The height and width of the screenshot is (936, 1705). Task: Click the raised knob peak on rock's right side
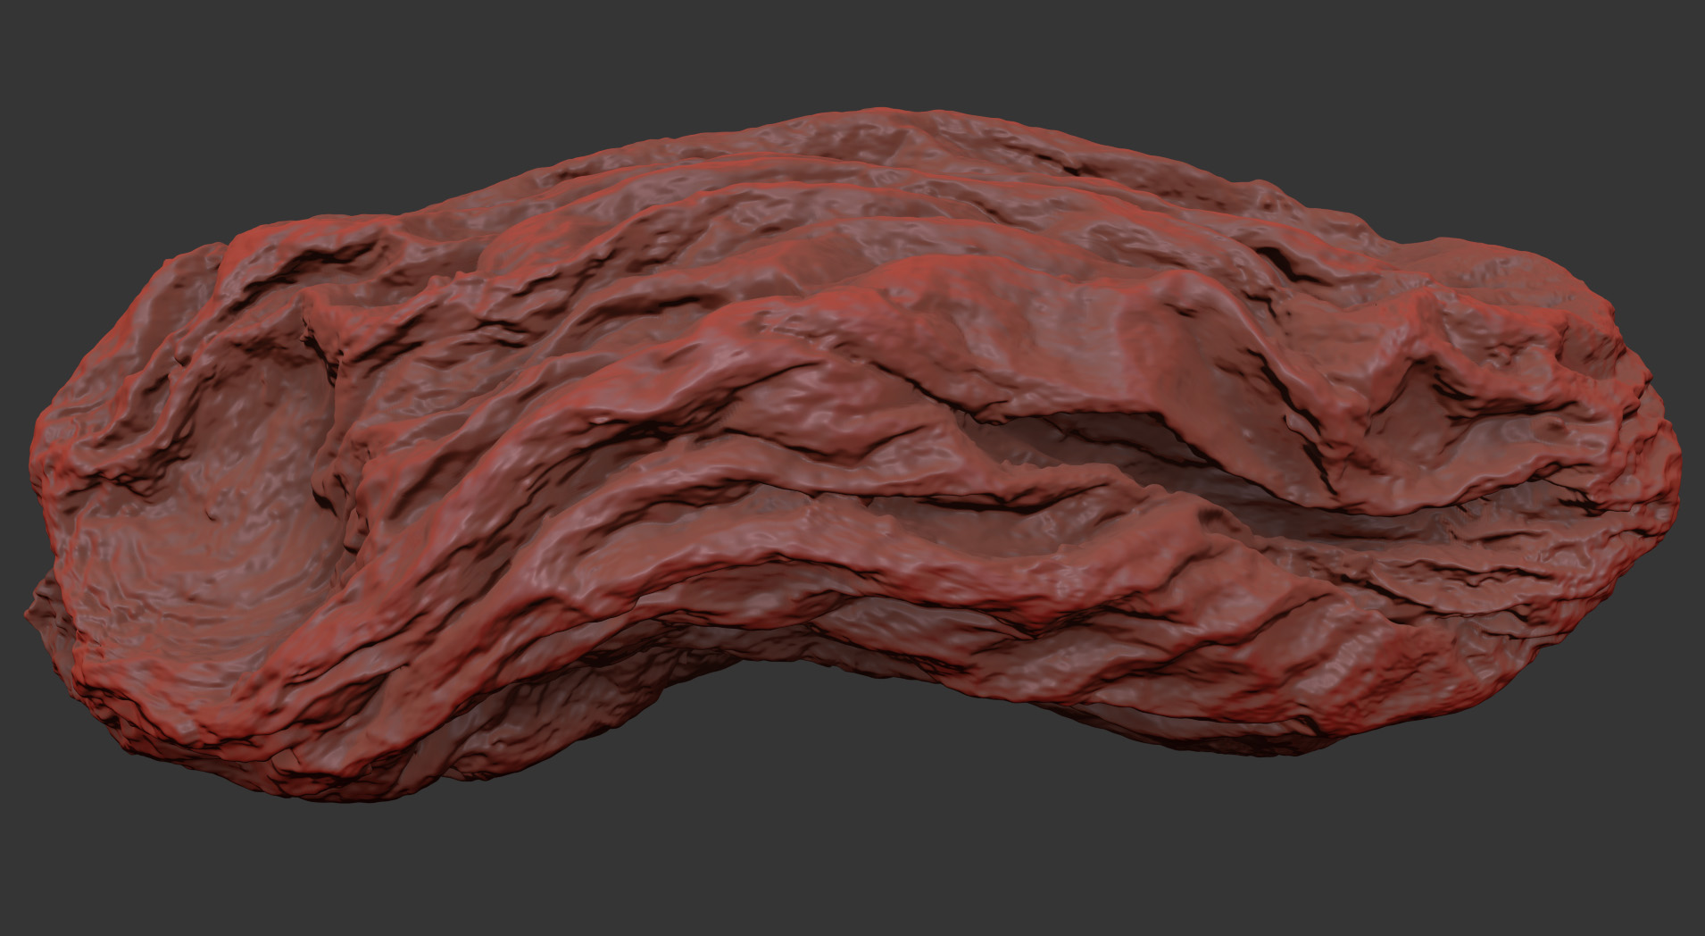(x=1419, y=313)
